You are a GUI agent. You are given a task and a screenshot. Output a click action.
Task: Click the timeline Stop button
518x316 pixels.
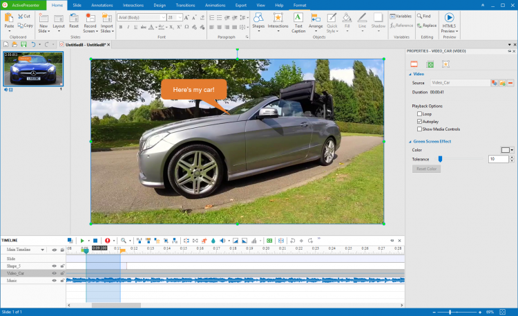tap(95, 240)
